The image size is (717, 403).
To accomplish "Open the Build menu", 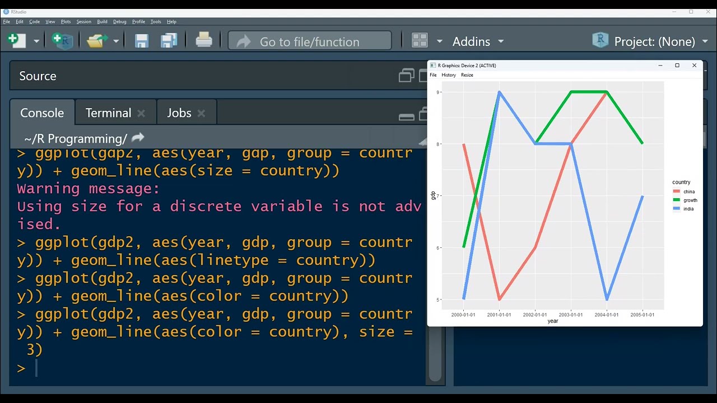I will (x=102, y=22).
